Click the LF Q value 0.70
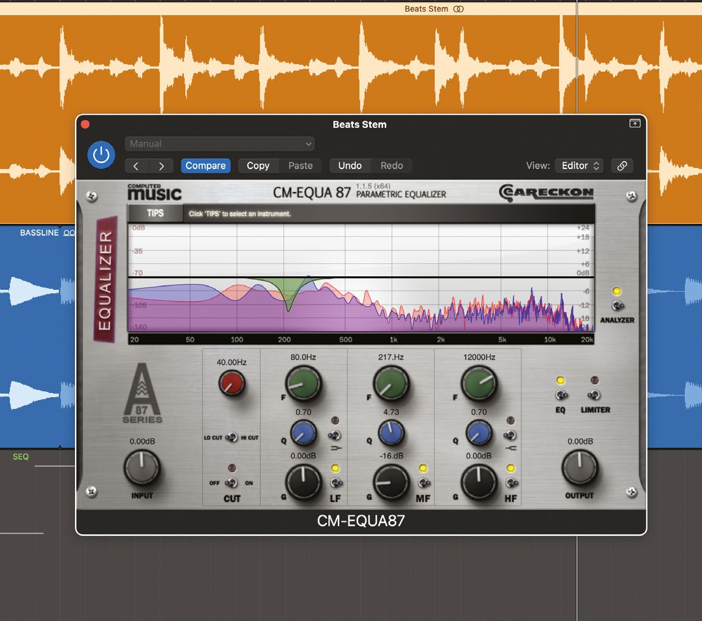This screenshot has height=621, width=702. 303,412
